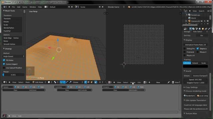Viewport: 213px width, 119px height.
Task: Click the New image button
Action: [158, 82]
